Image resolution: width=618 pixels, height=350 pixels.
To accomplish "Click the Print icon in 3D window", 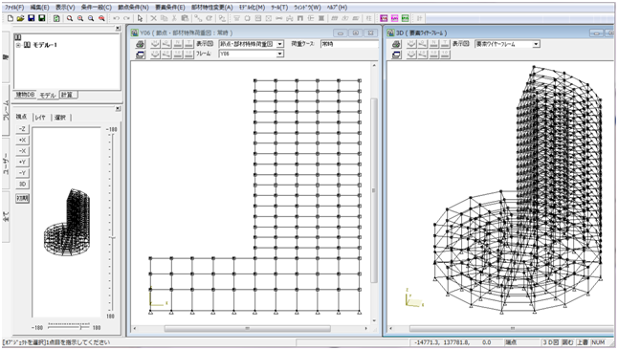I will coord(397,45).
